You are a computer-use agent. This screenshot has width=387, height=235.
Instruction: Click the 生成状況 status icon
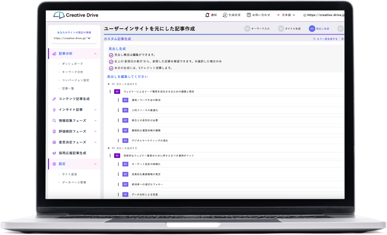pyautogui.click(x=225, y=15)
